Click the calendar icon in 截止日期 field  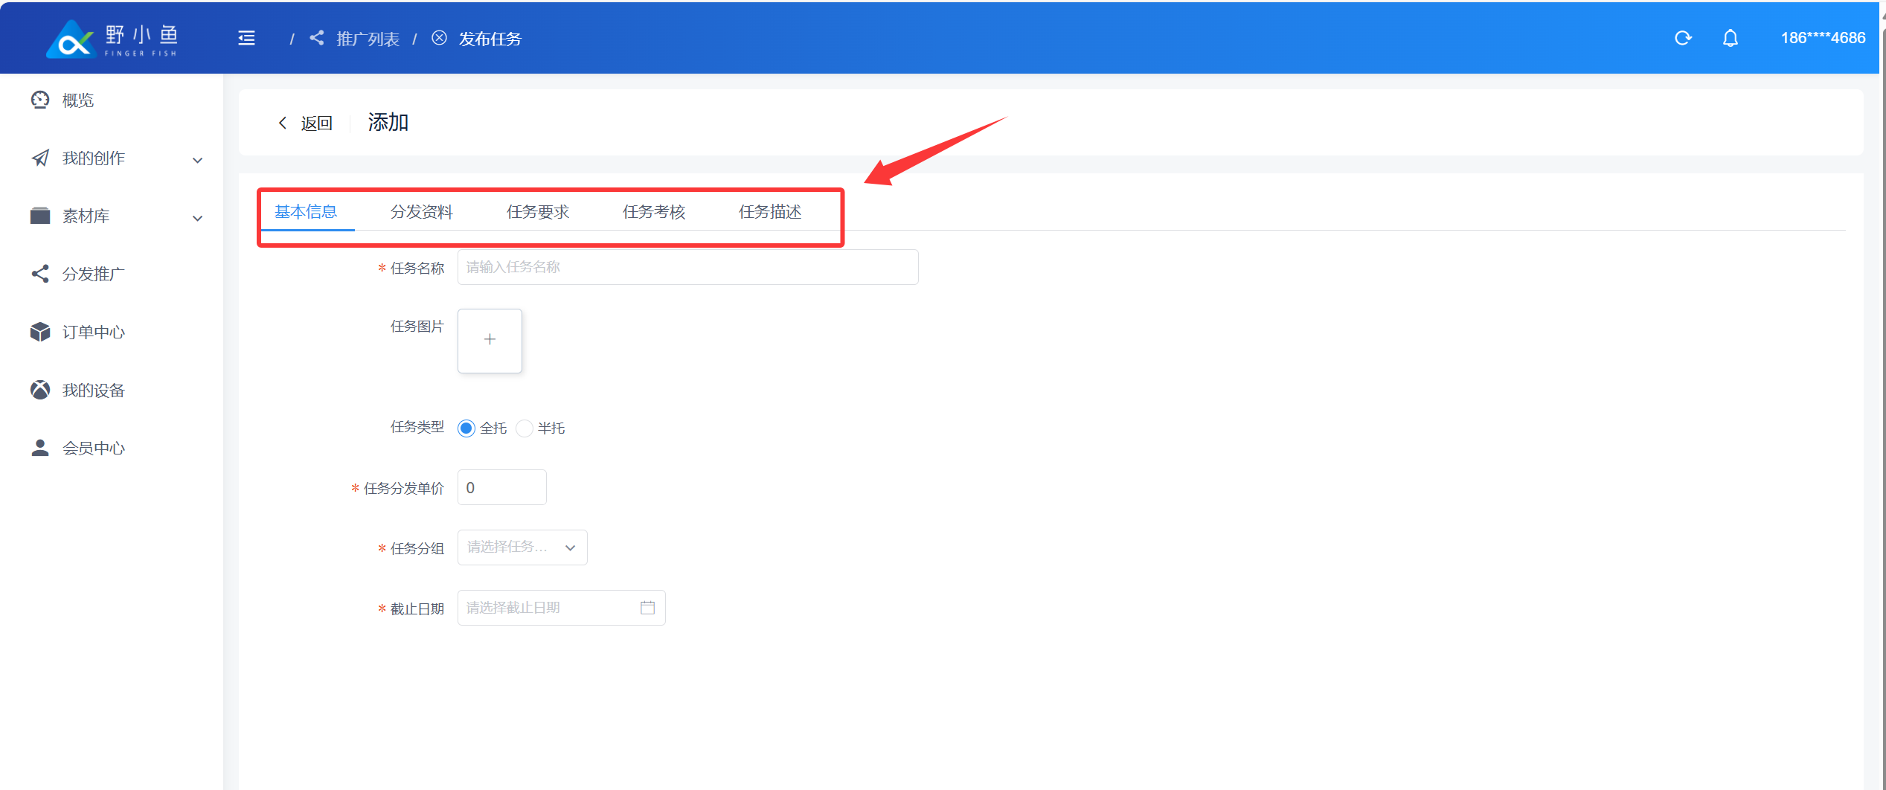[647, 608]
